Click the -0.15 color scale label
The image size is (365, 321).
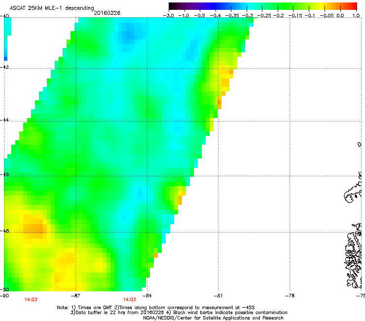click(x=295, y=16)
